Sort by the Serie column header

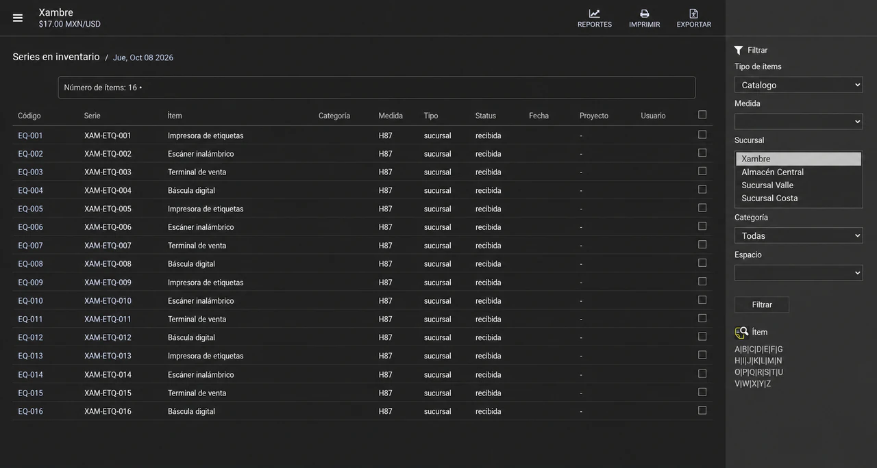click(92, 116)
